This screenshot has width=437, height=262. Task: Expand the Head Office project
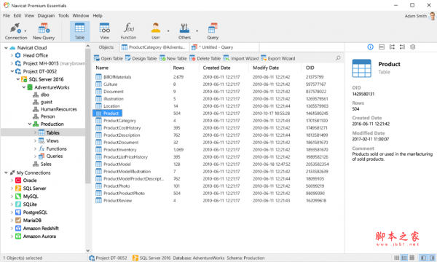pyautogui.click(x=12, y=55)
